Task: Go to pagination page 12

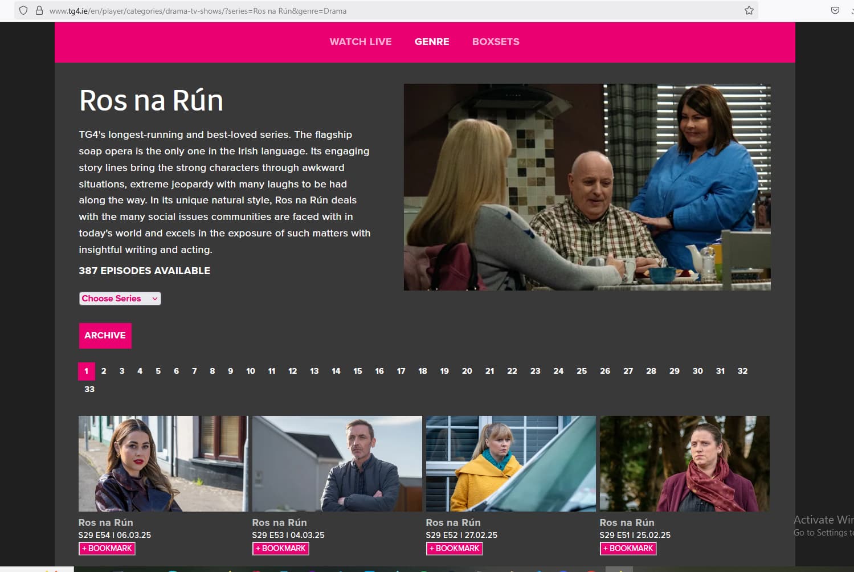Action: [293, 371]
